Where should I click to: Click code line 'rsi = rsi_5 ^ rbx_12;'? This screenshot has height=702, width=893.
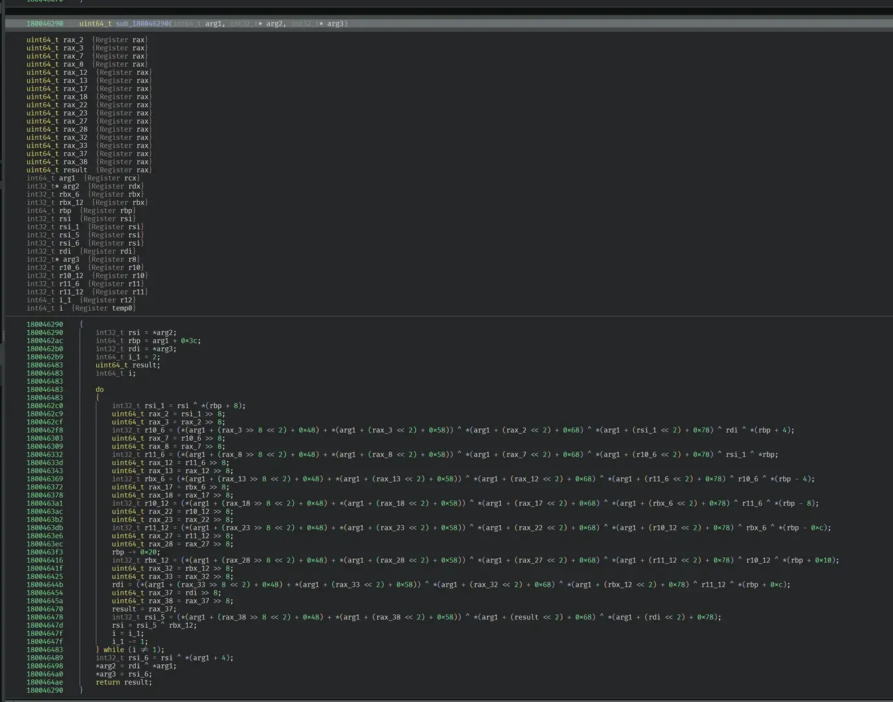(155, 625)
